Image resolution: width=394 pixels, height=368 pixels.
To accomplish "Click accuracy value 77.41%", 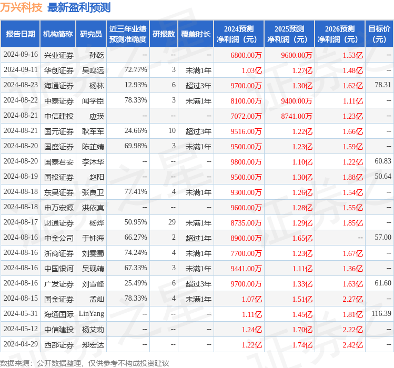I will coord(136,192).
